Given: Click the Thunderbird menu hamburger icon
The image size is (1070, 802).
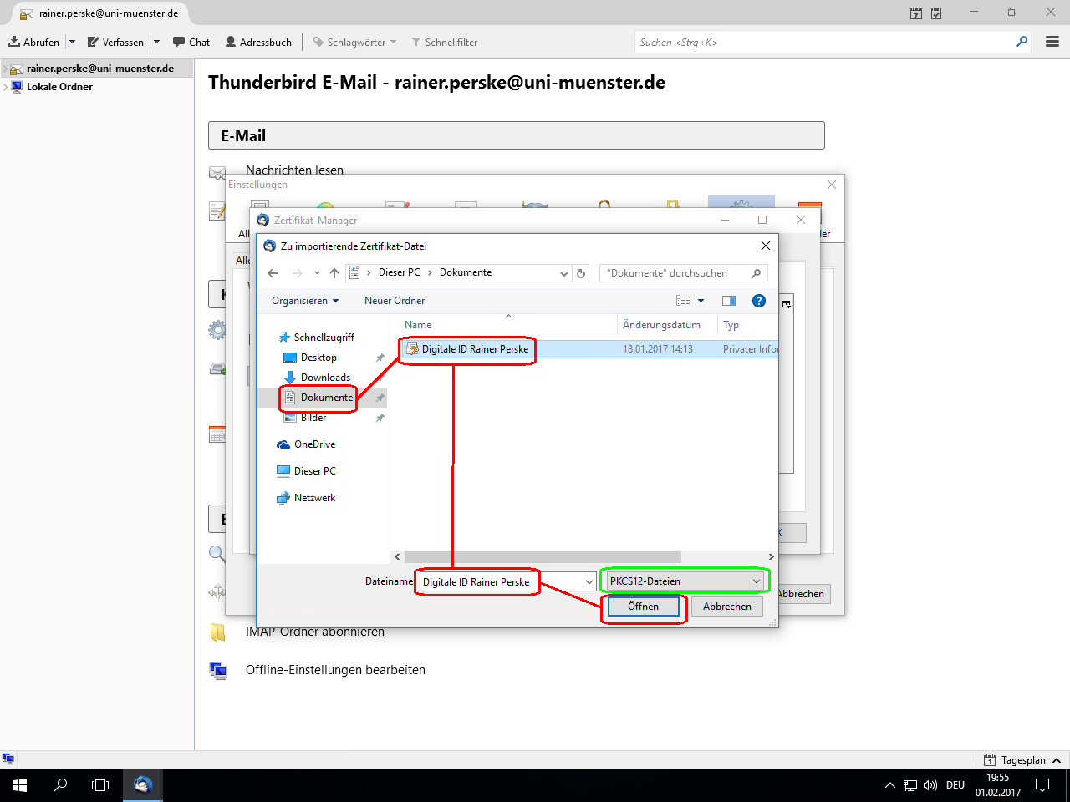Looking at the screenshot, I should [1052, 42].
